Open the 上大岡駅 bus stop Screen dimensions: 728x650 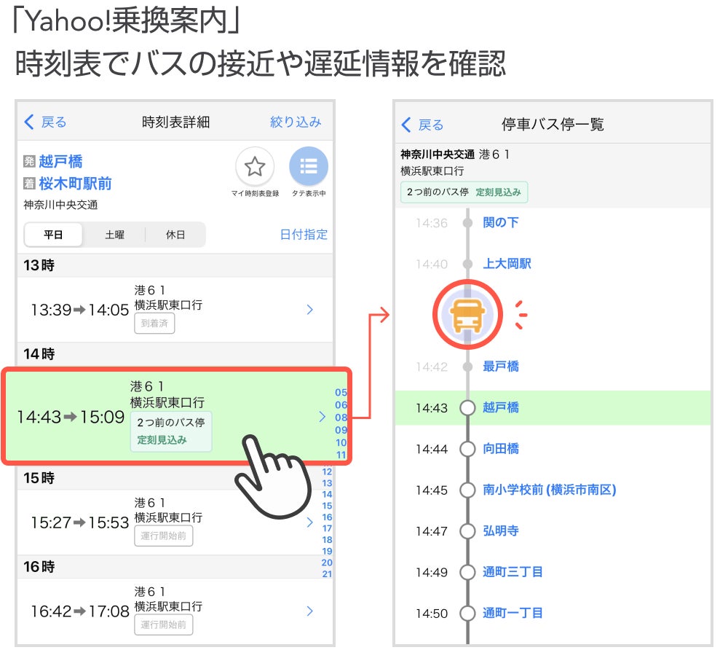pos(507,264)
